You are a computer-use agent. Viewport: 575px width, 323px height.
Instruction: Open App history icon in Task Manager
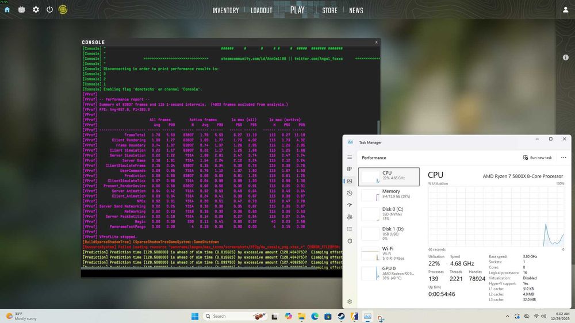click(x=350, y=193)
